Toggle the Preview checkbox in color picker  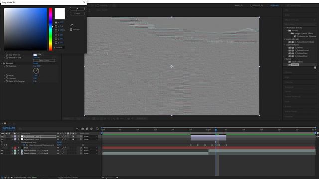pyautogui.click(x=71, y=30)
